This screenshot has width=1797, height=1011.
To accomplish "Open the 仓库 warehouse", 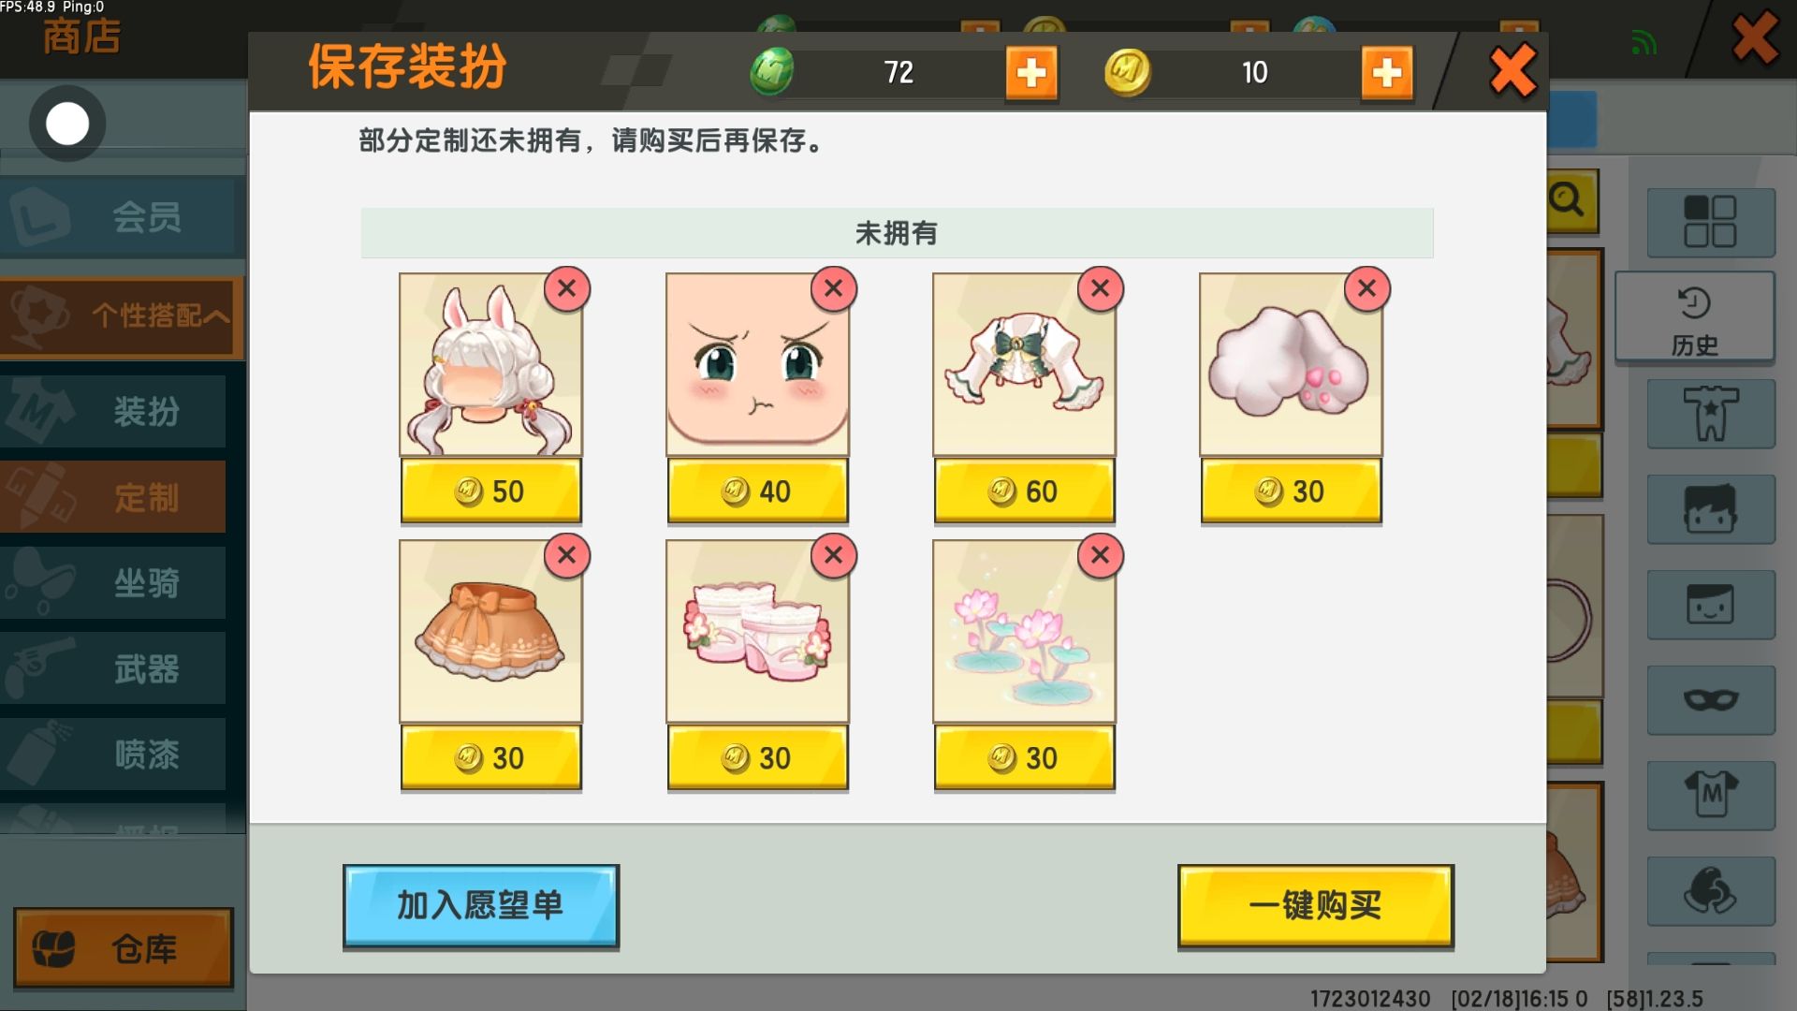I will 124,948.
